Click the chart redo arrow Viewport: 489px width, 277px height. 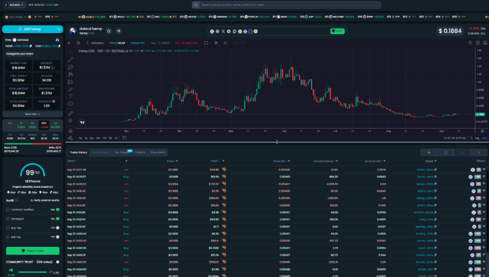point(242,43)
